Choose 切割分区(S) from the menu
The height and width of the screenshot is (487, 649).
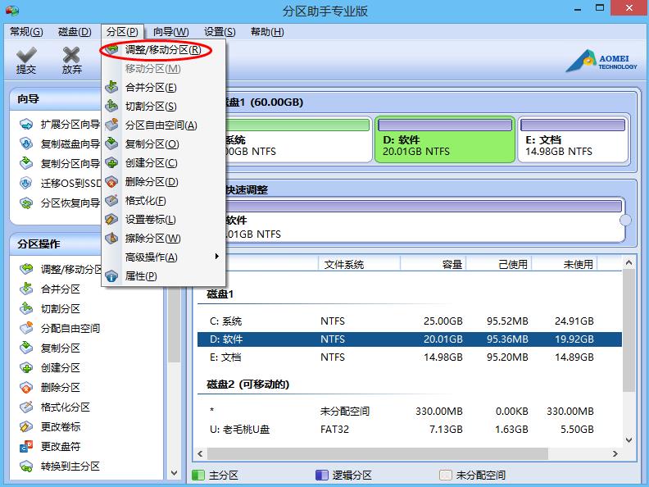coord(163,107)
